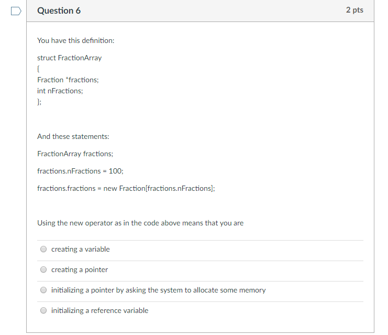Click the "FractionArray fractions;" statement
This screenshot has height=335, width=388.
click(75, 154)
